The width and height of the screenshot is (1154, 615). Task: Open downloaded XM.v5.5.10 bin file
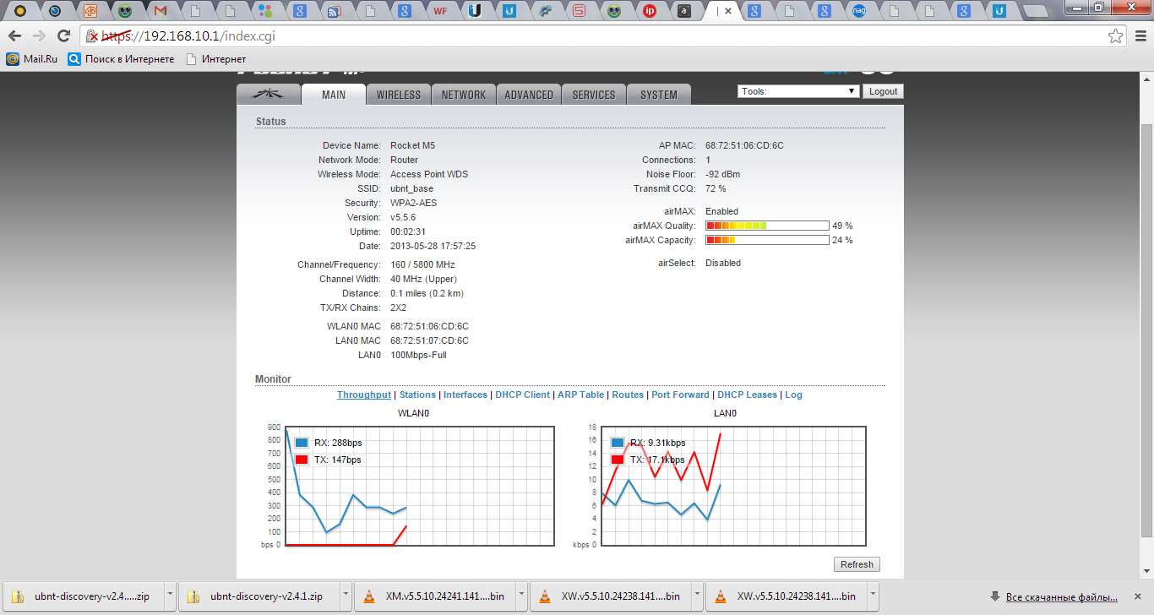[433, 596]
